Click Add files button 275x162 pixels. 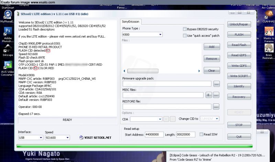pos(212,47)
